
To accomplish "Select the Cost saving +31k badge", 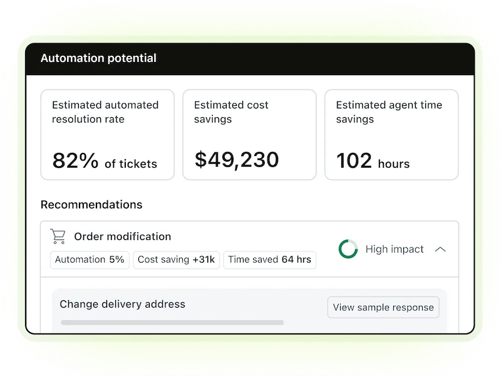I will pyautogui.click(x=176, y=259).
